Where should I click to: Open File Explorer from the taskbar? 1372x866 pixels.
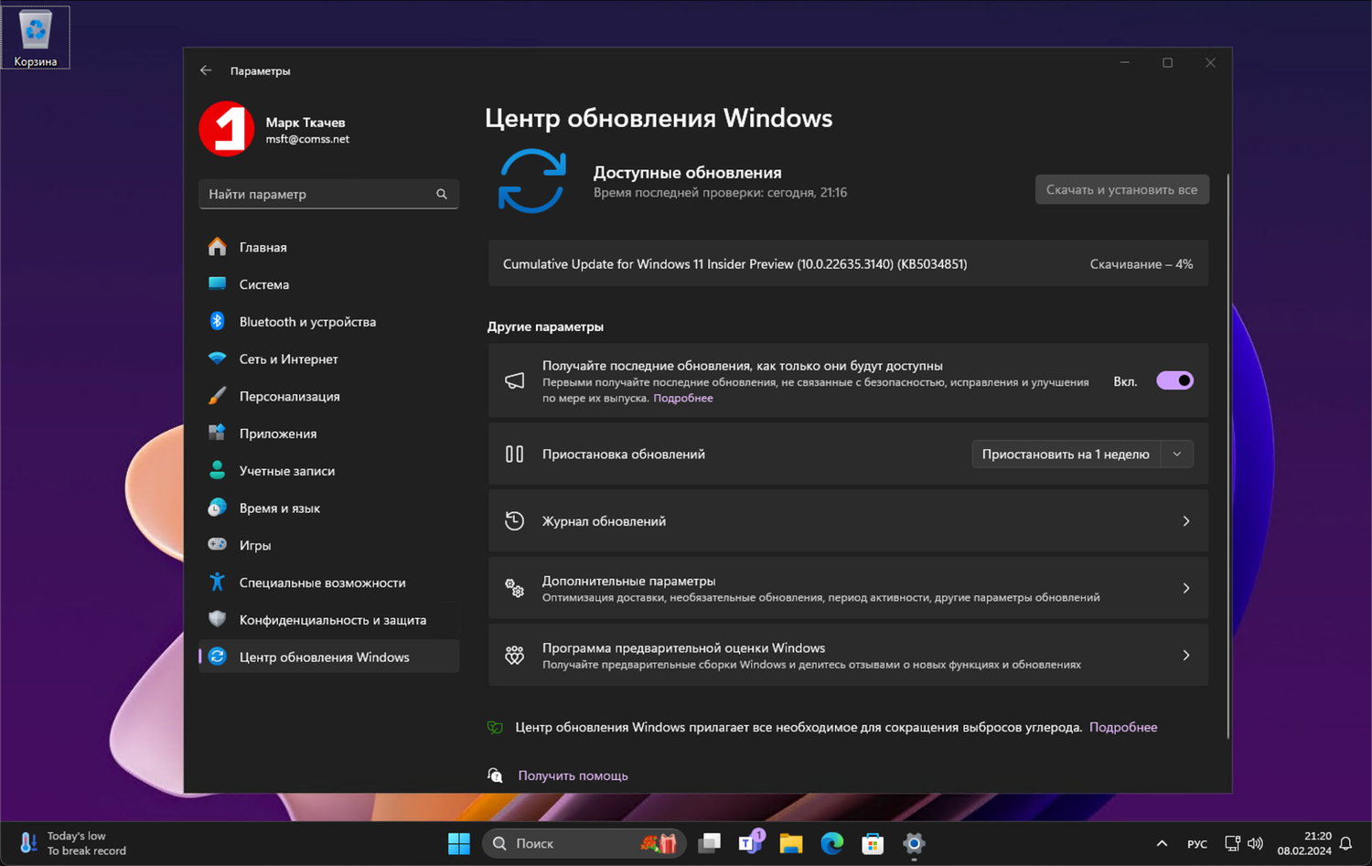(x=791, y=843)
